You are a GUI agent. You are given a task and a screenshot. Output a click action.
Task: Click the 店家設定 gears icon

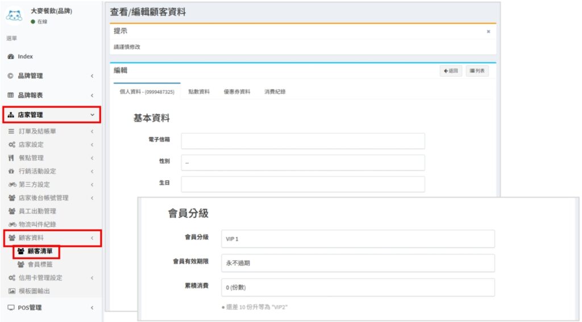(11, 145)
